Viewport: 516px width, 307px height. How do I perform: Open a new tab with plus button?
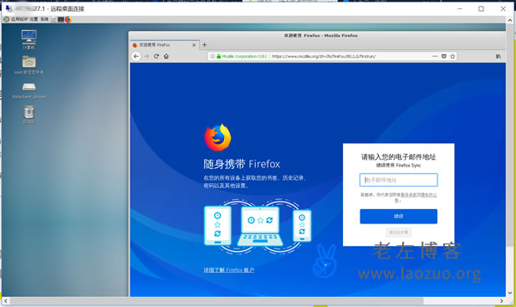[204, 44]
